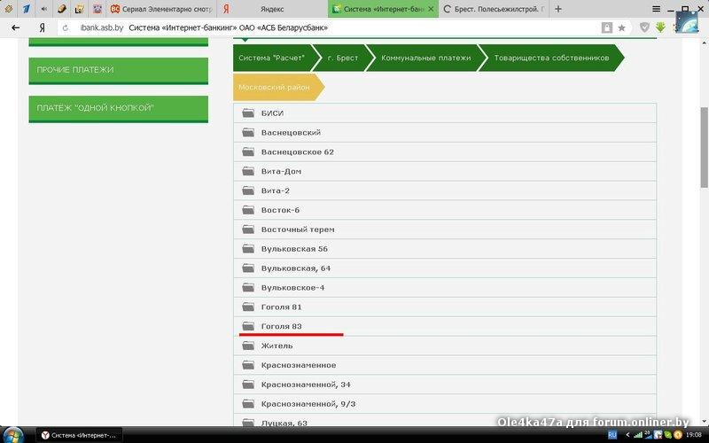
Task: Click the Windows Start button
Action: [x=12, y=435]
